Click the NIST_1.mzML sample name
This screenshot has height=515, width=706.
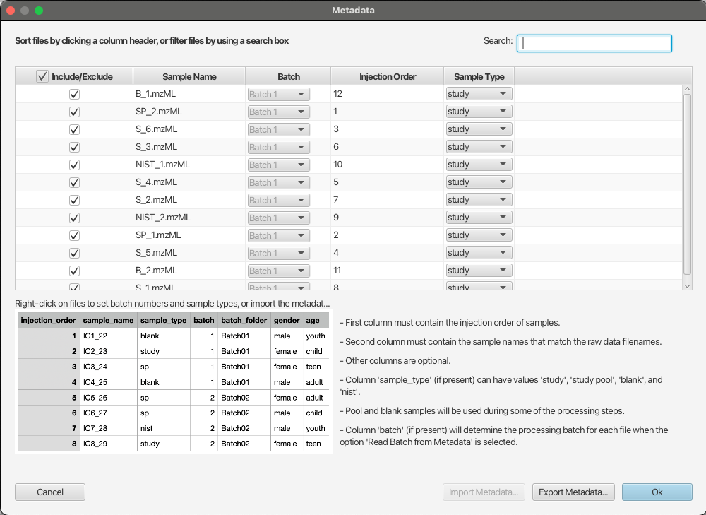tap(162, 165)
